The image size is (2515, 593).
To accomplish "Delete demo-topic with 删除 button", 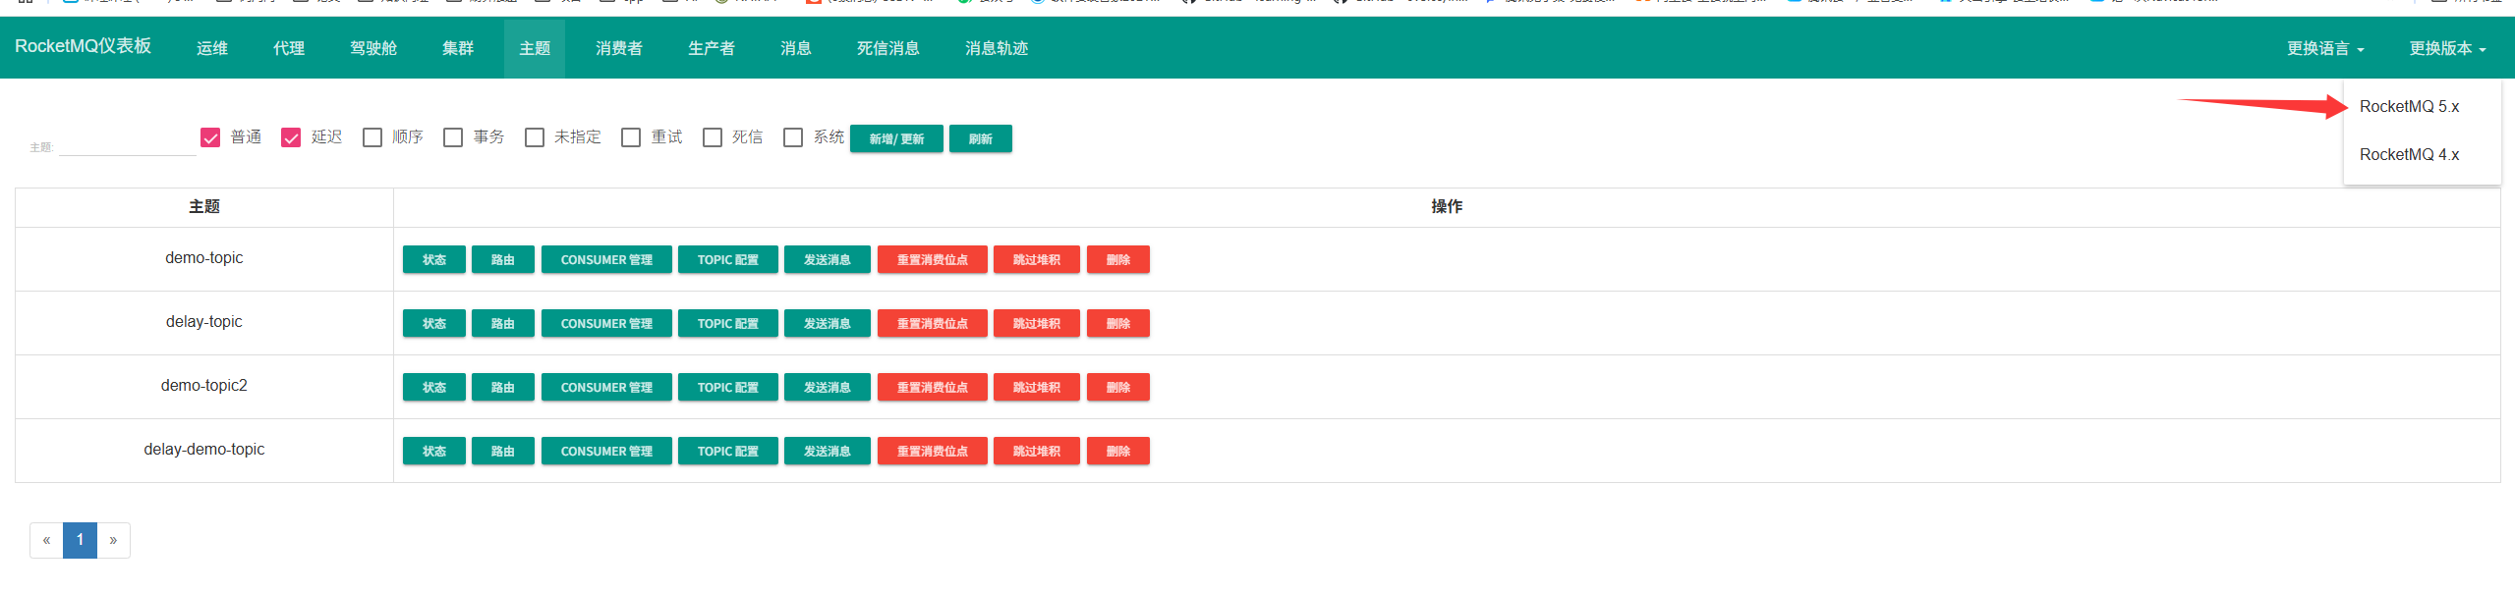I will (x=1118, y=259).
